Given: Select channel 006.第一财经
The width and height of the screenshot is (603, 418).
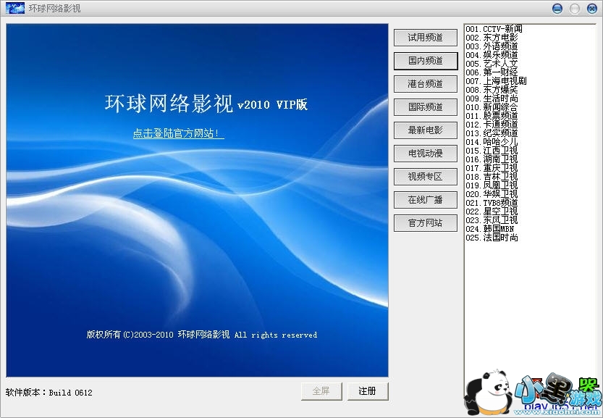Looking at the screenshot, I should [x=492, y=72].
